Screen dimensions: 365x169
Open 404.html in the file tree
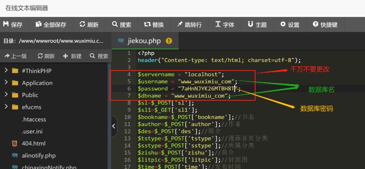coord(33,143)
